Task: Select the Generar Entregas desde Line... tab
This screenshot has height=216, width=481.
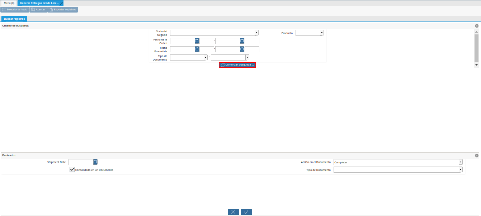Action: 39,3
